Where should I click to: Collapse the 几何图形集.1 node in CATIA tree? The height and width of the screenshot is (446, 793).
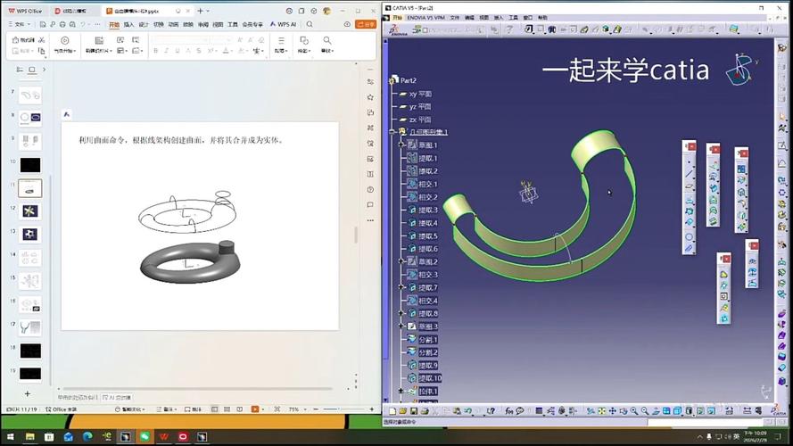392,131
